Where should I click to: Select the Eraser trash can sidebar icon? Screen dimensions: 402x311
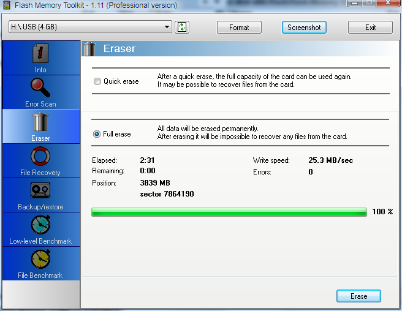click(x=40, y=122)
